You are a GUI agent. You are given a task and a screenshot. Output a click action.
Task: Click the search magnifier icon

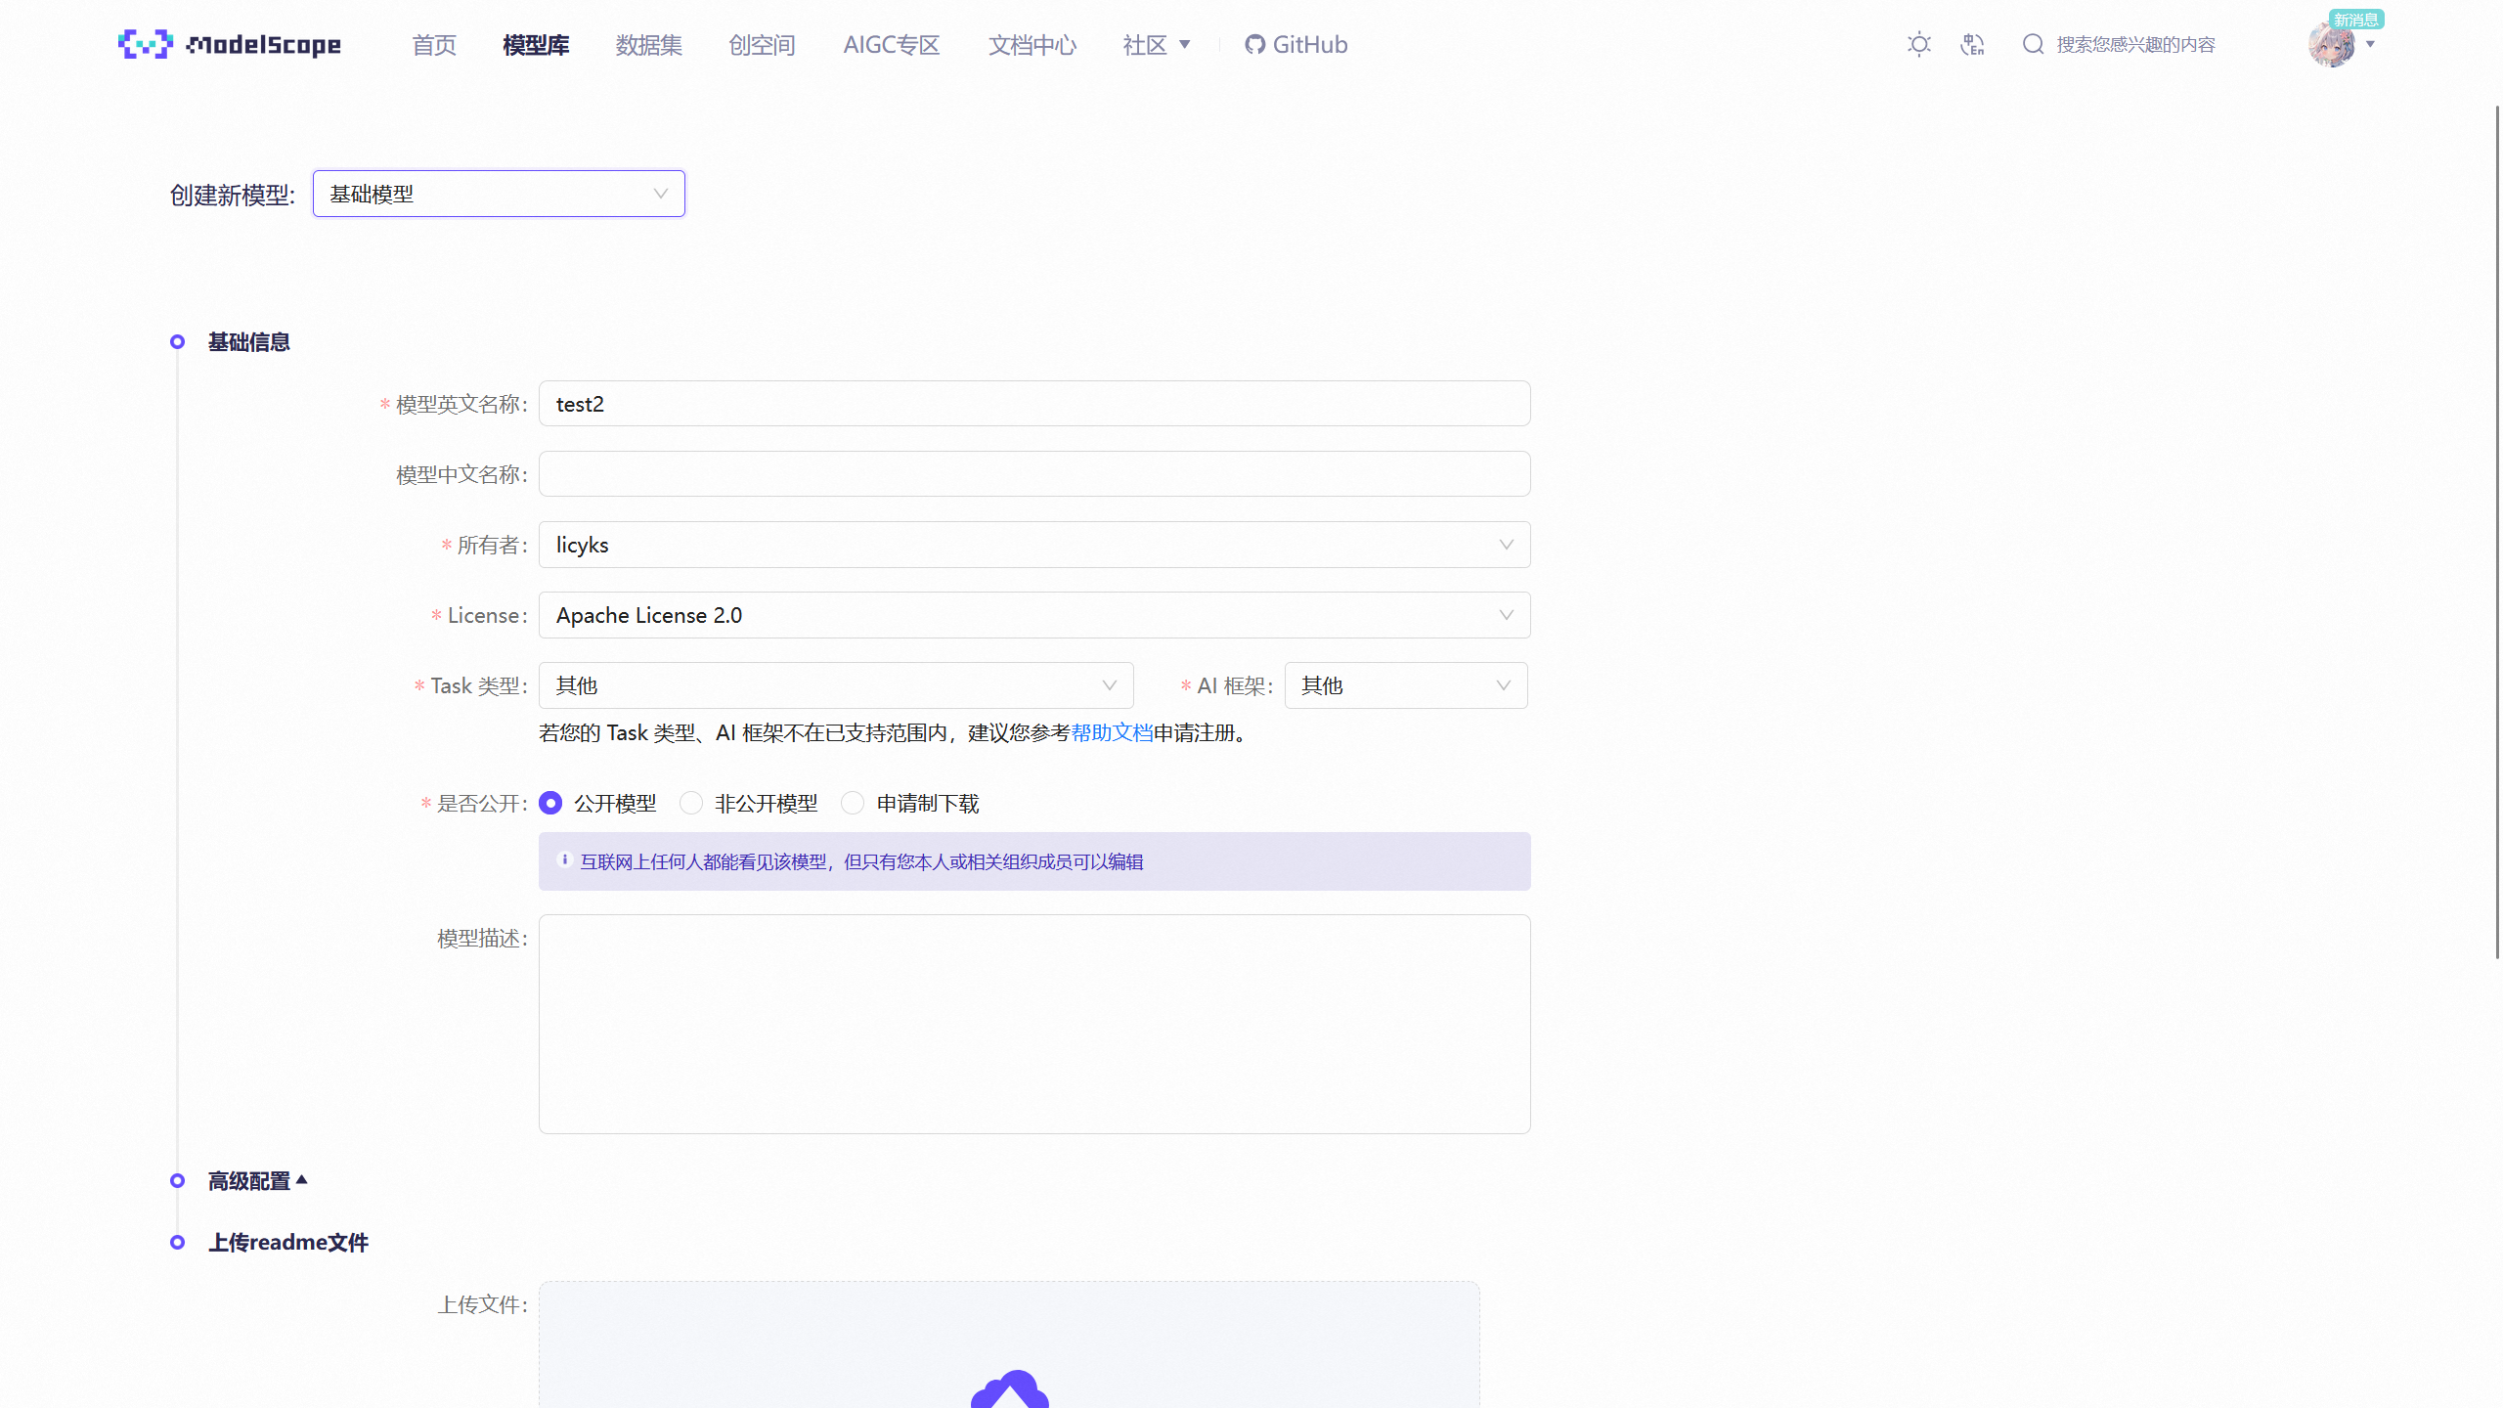(2034, 44)
